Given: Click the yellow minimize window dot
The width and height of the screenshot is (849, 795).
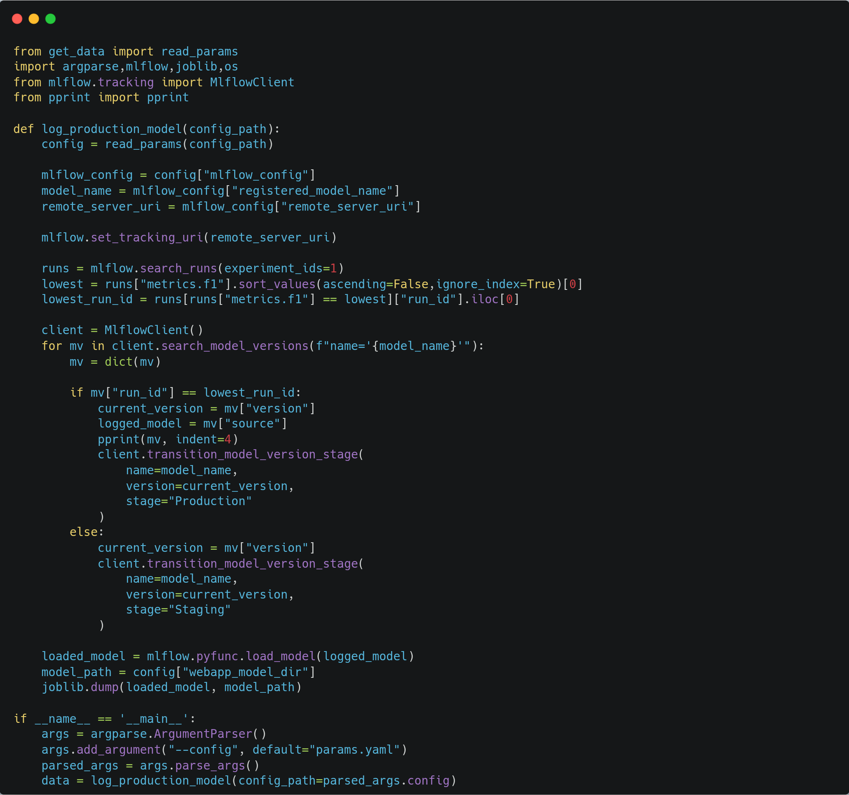Looking at the screenshot, I should pos(34,19).
